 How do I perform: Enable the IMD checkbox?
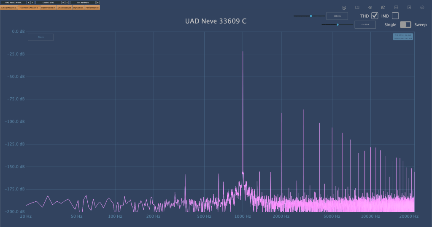tap(395, 16)
